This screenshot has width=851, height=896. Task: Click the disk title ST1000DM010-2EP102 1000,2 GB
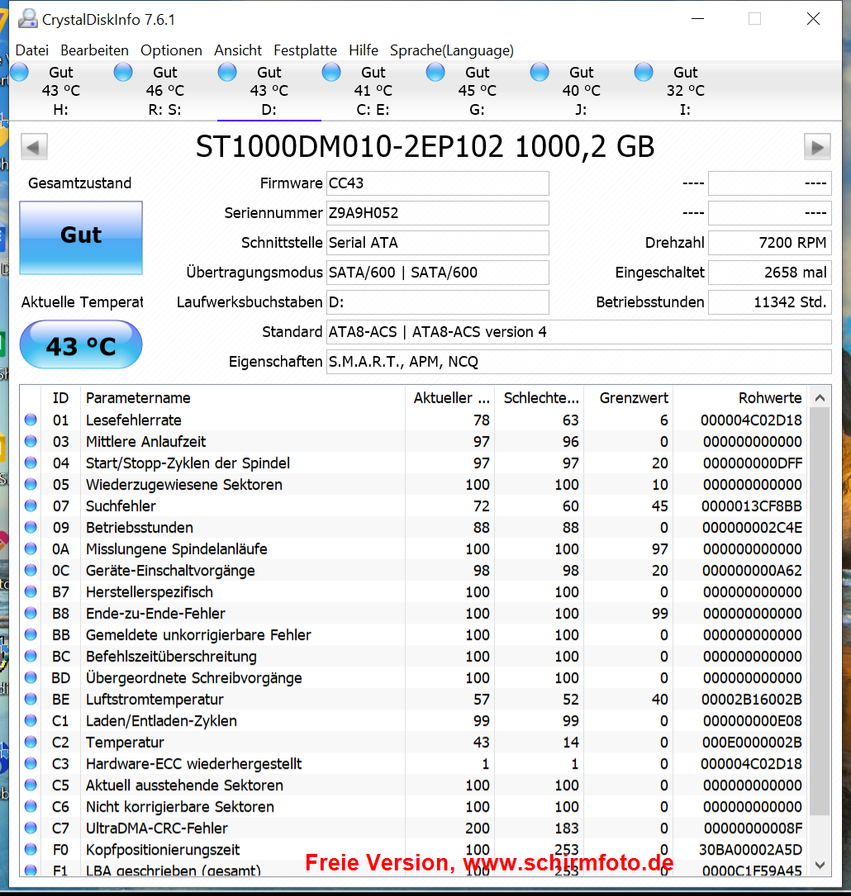click(x=425, y=147)
